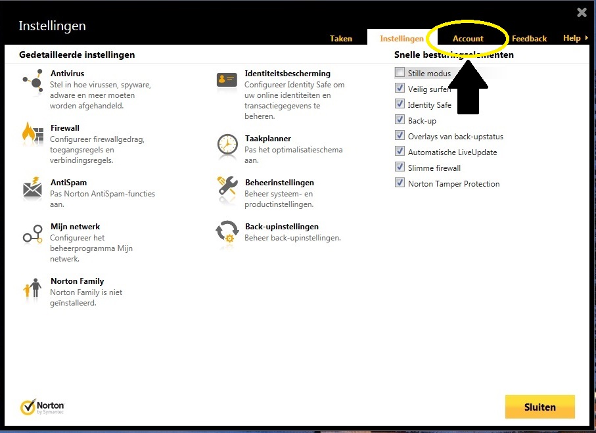Click the Feedback link
The height and width of the screenshot is (433, 596).
pos(529,39)
